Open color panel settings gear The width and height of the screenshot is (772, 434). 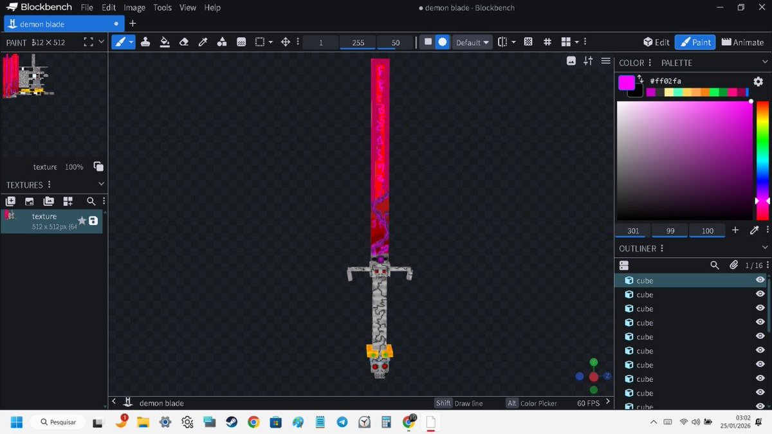758,81
